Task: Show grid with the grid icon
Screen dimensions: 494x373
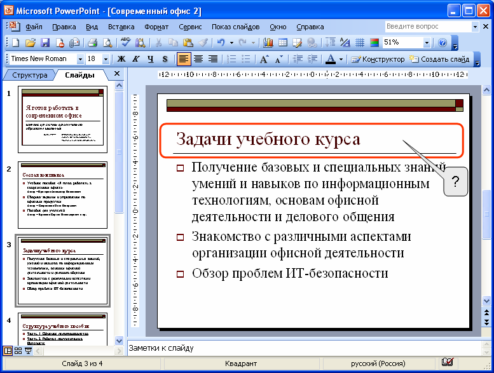Action: pyautogui.click(x=359, y=43)
